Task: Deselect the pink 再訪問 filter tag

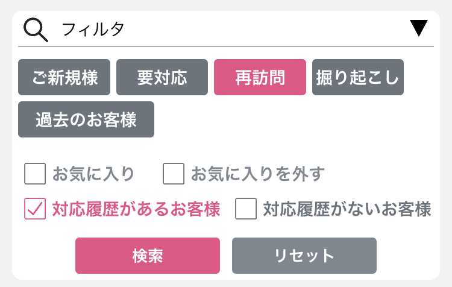Action: 260,77
